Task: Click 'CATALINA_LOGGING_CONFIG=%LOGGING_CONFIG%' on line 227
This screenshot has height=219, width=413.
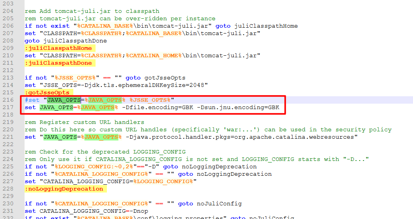Action: 118,182
